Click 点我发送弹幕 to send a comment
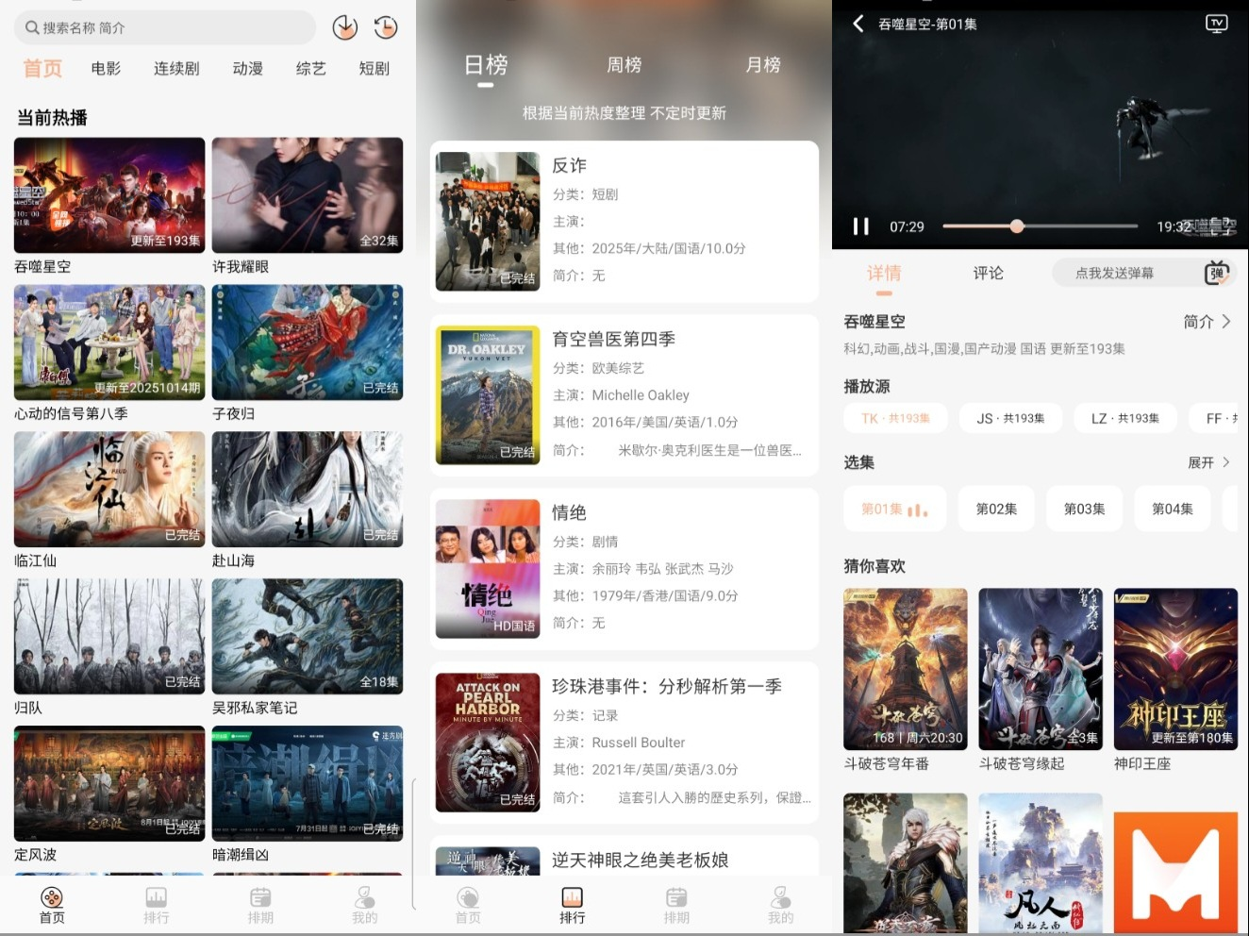This screenshot has height=936, width=1249. [1114, 273]
